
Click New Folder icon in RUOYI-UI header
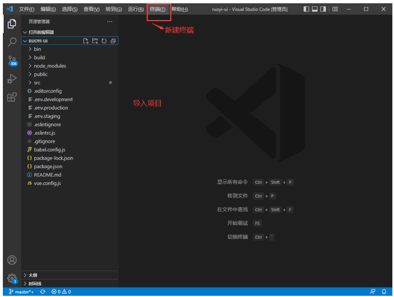[95, 41]
